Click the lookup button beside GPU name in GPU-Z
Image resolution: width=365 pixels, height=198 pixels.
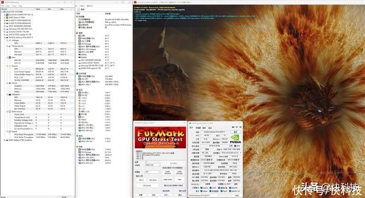235,132
